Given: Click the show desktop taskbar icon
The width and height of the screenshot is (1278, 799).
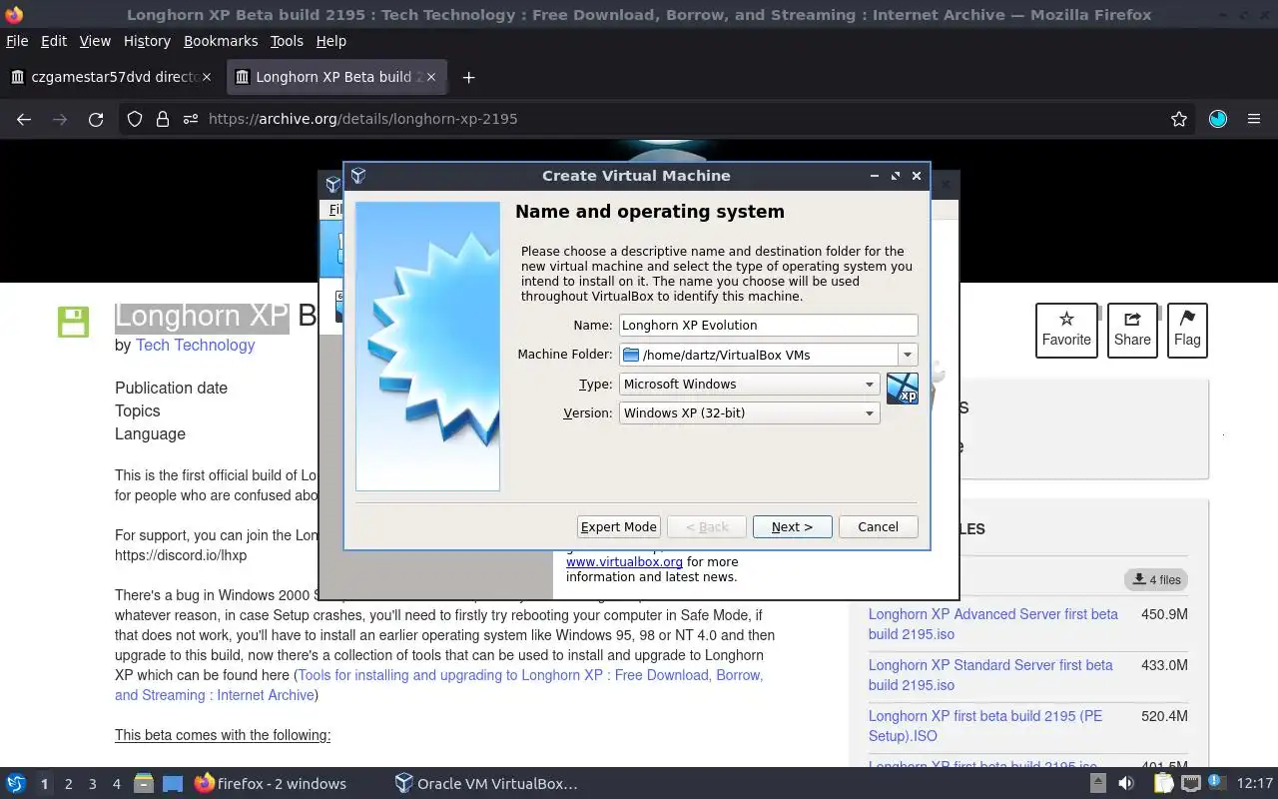Looking at the screenshot, I should click(173, 784).
